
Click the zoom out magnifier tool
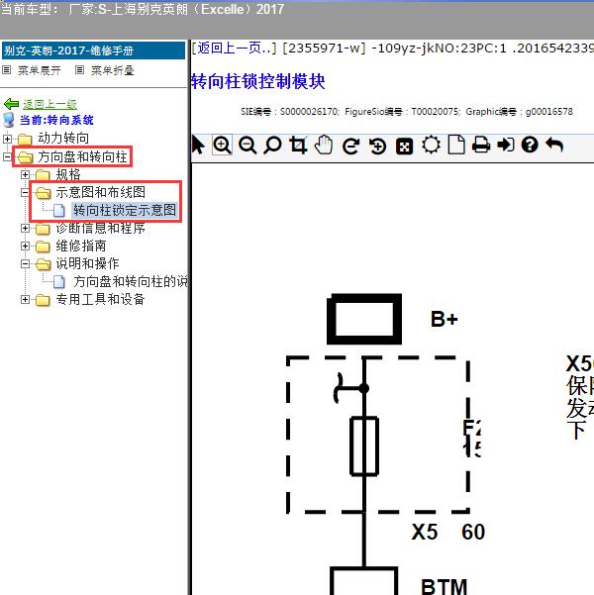247,146
